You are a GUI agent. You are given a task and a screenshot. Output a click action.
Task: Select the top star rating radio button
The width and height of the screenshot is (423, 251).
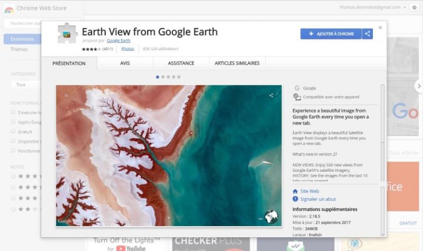[14, 176]
